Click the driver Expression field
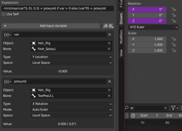 [x=58, y=8]
